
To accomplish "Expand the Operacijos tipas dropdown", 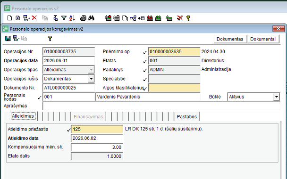I will pyautogui.click(x=91, y=70).
